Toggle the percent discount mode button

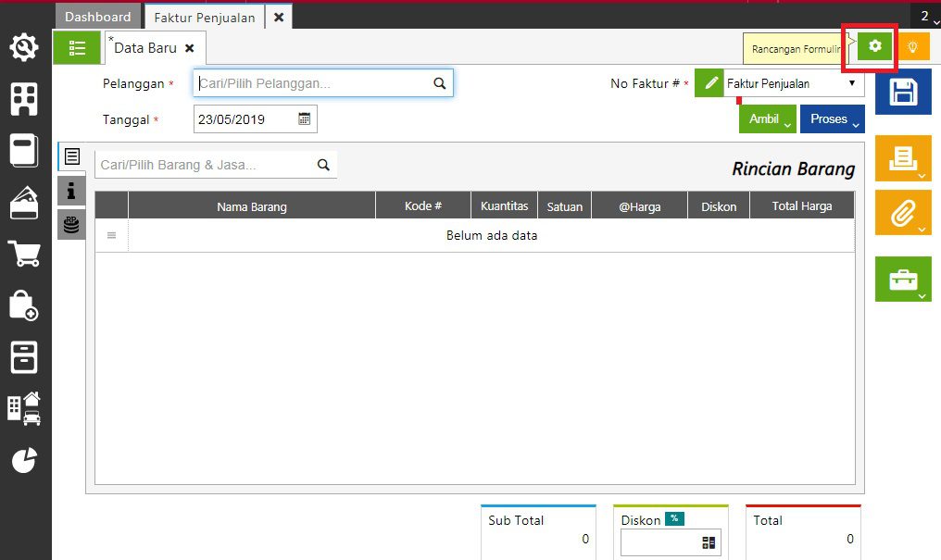pyautogui.click(x=673, y=518)
